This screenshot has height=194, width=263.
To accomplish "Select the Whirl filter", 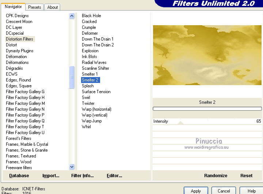I will coord(86,127).
